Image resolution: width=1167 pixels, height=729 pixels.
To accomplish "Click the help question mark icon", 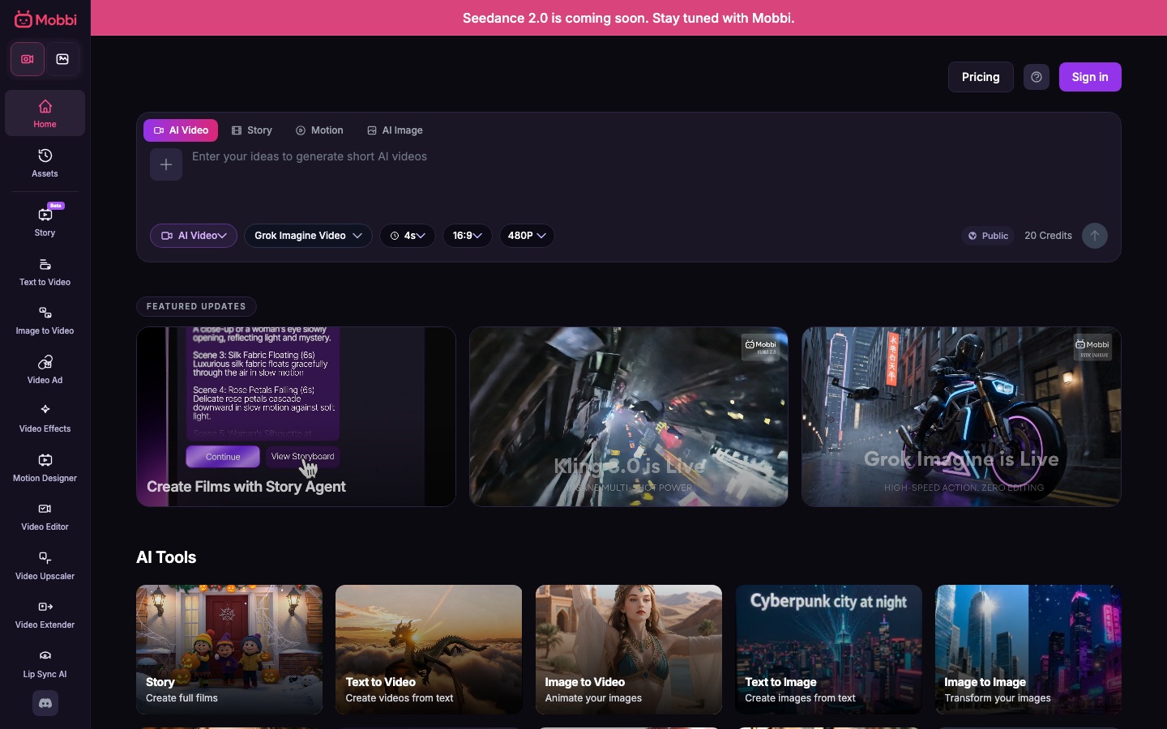I will (x=1037, y=77).
